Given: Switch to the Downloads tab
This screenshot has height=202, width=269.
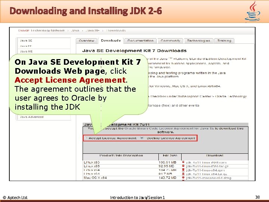Looking at the screenshot, I should click(x=111, y=40).
